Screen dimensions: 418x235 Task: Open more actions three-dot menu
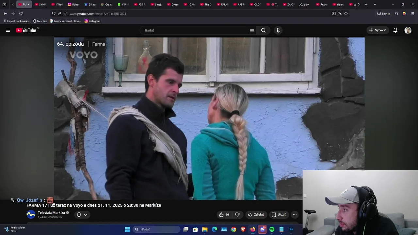pos(295,215)
